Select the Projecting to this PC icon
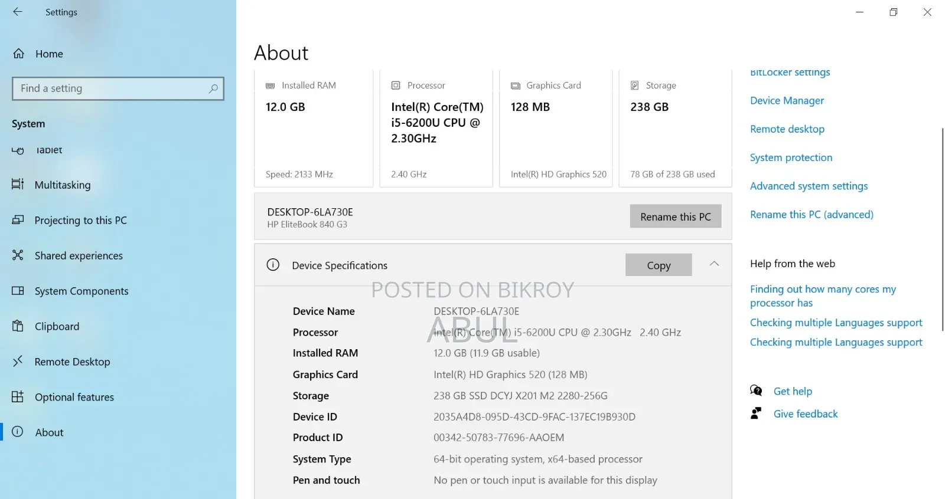The image size is (945, 499). click(18, 220)
